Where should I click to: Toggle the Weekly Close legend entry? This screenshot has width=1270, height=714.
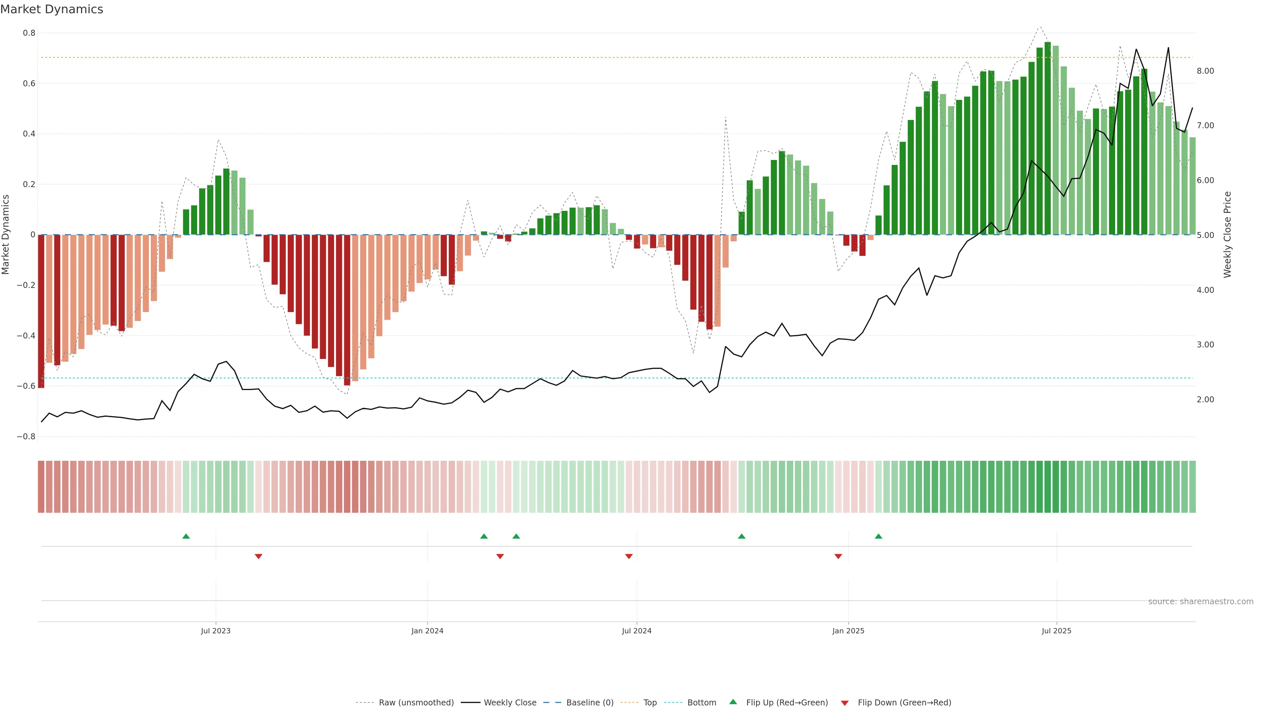(x=510, y=703)
